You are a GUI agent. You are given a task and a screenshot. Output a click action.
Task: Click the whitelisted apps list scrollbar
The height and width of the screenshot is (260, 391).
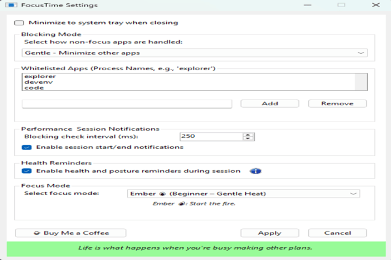click(361, 82)
